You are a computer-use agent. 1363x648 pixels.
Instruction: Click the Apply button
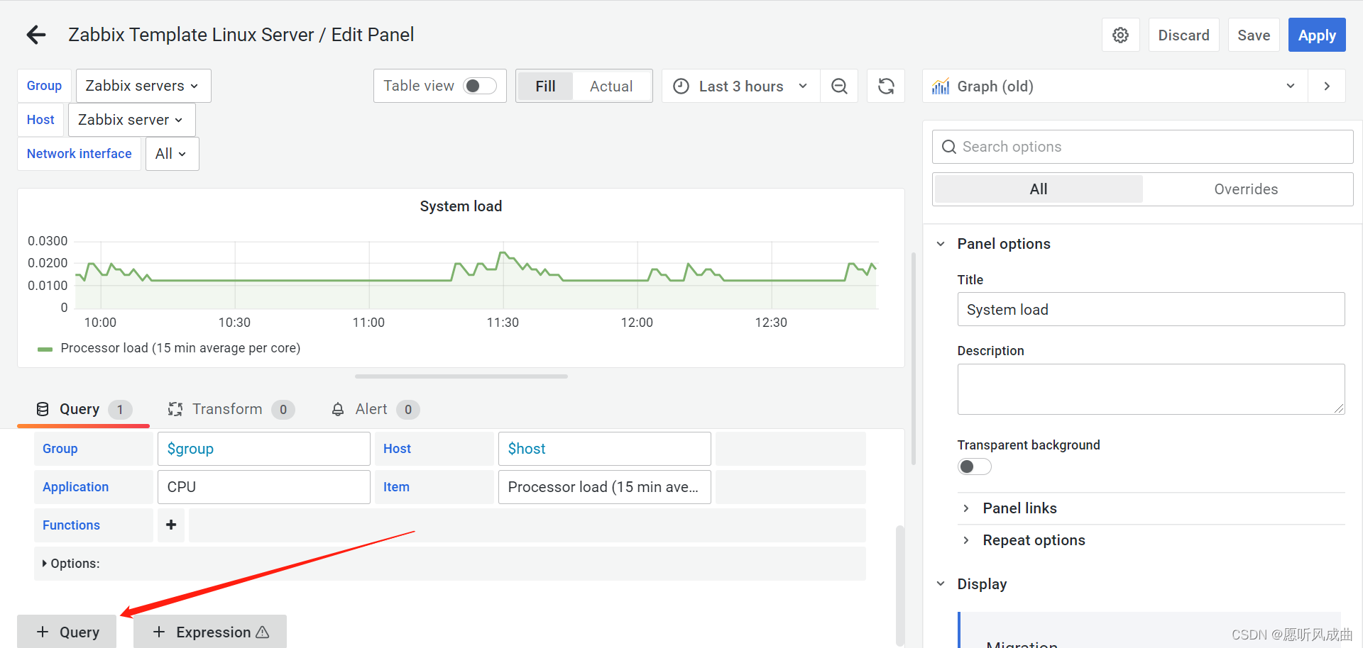coord(1317,35)
